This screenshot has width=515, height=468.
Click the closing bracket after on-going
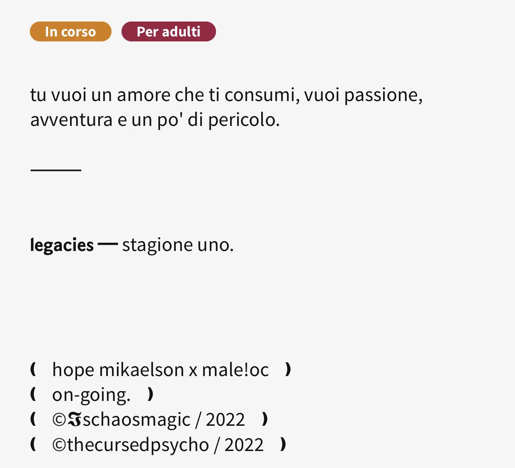151,394
